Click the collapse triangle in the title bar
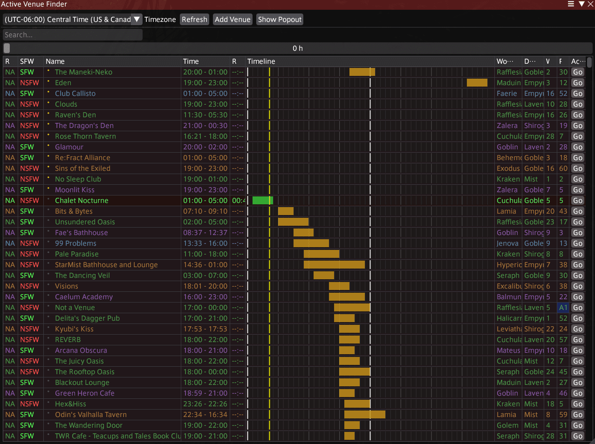The image size is (595, 444). (581, 4)
